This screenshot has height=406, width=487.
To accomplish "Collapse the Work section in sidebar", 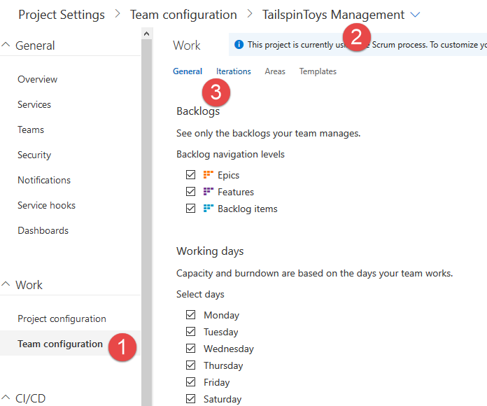I will [6, 284].
